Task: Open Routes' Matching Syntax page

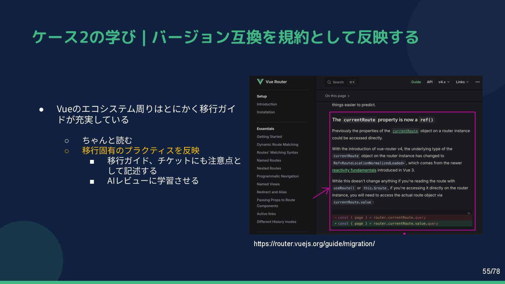Action: (277, 153)
